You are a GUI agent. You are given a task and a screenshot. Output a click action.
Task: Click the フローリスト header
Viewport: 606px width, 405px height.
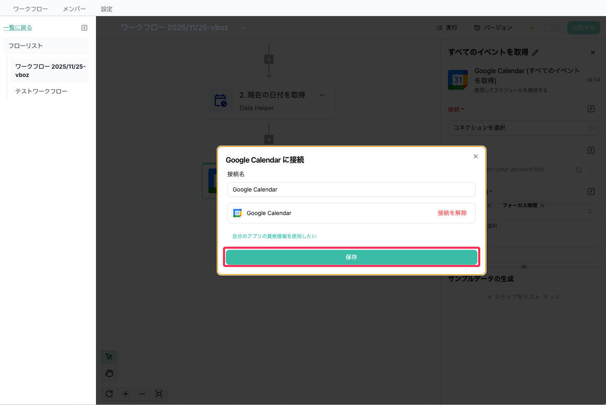tap(46, 46)
